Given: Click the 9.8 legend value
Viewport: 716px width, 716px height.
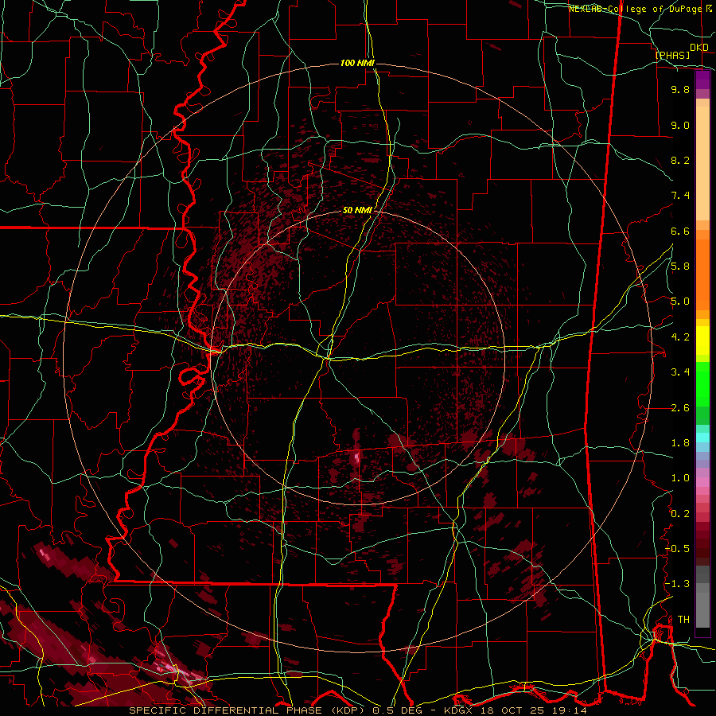Looking at the screenshot, I should click(680, 89).
